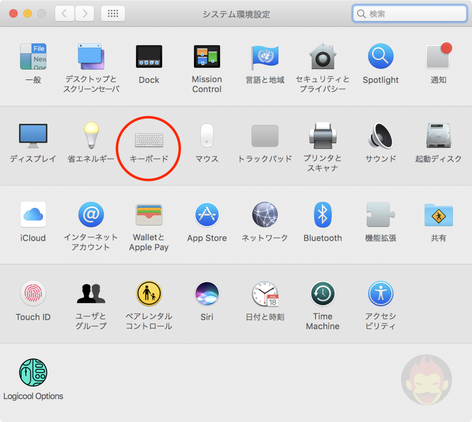
Task: Show all preference panes via grid button
Action: [x=113, y=13]
